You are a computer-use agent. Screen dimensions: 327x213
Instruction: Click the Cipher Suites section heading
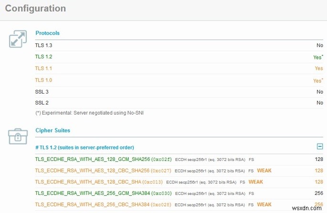tap(53, 130)
